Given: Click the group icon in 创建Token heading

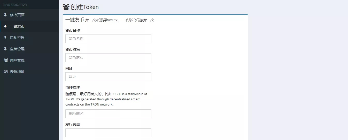Looking at the screenshot, I should pyautogui.click(x=66, y=7).
